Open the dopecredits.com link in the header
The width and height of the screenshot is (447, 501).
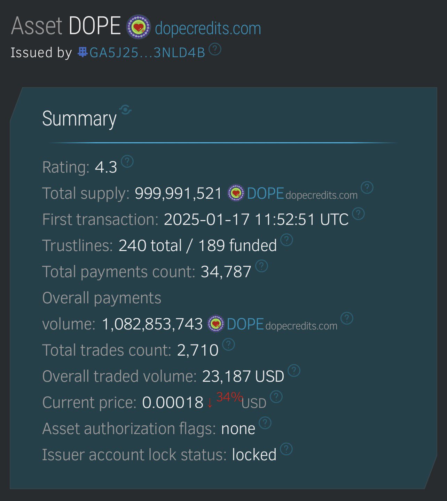[x=208, y=28]
